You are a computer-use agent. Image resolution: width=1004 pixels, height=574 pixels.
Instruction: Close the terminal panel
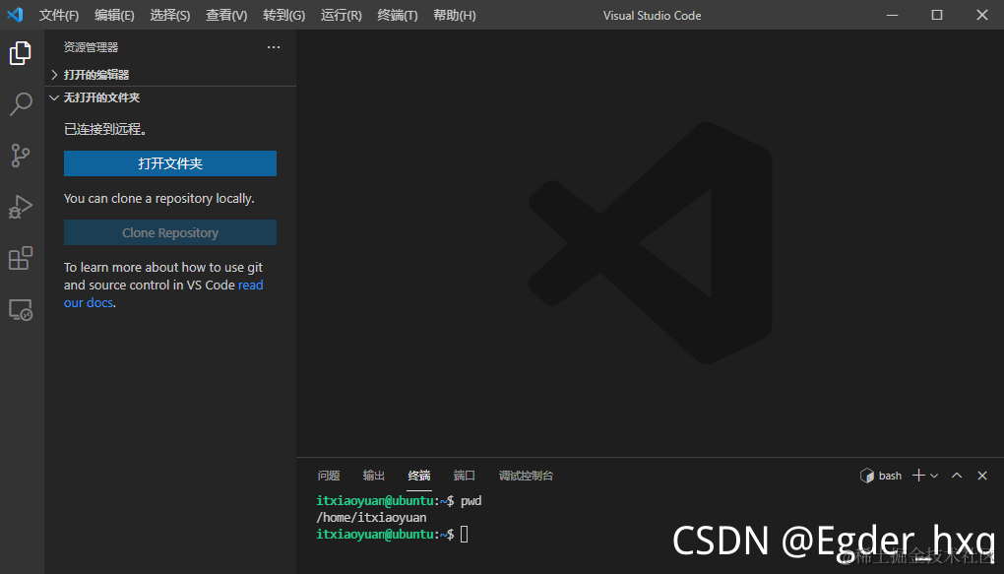(982, 476)
